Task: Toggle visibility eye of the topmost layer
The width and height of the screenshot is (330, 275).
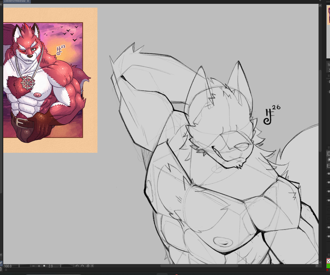Action: tap(328, 174)
